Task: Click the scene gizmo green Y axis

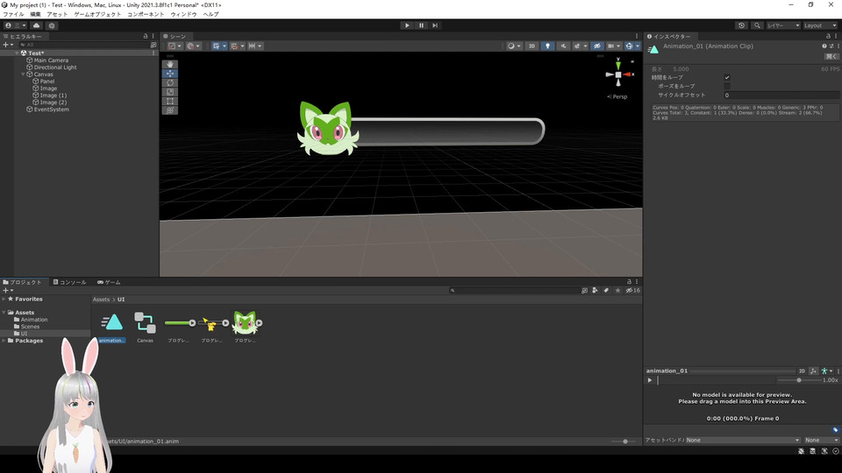Action: [618, 64]
